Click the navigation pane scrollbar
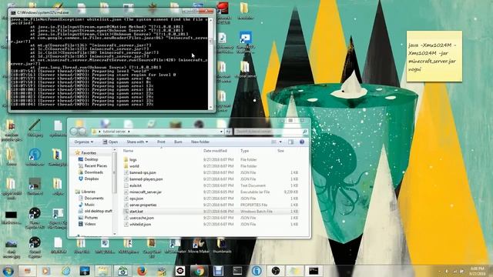This screenshot has width=493, height=277. pos(115,192)
